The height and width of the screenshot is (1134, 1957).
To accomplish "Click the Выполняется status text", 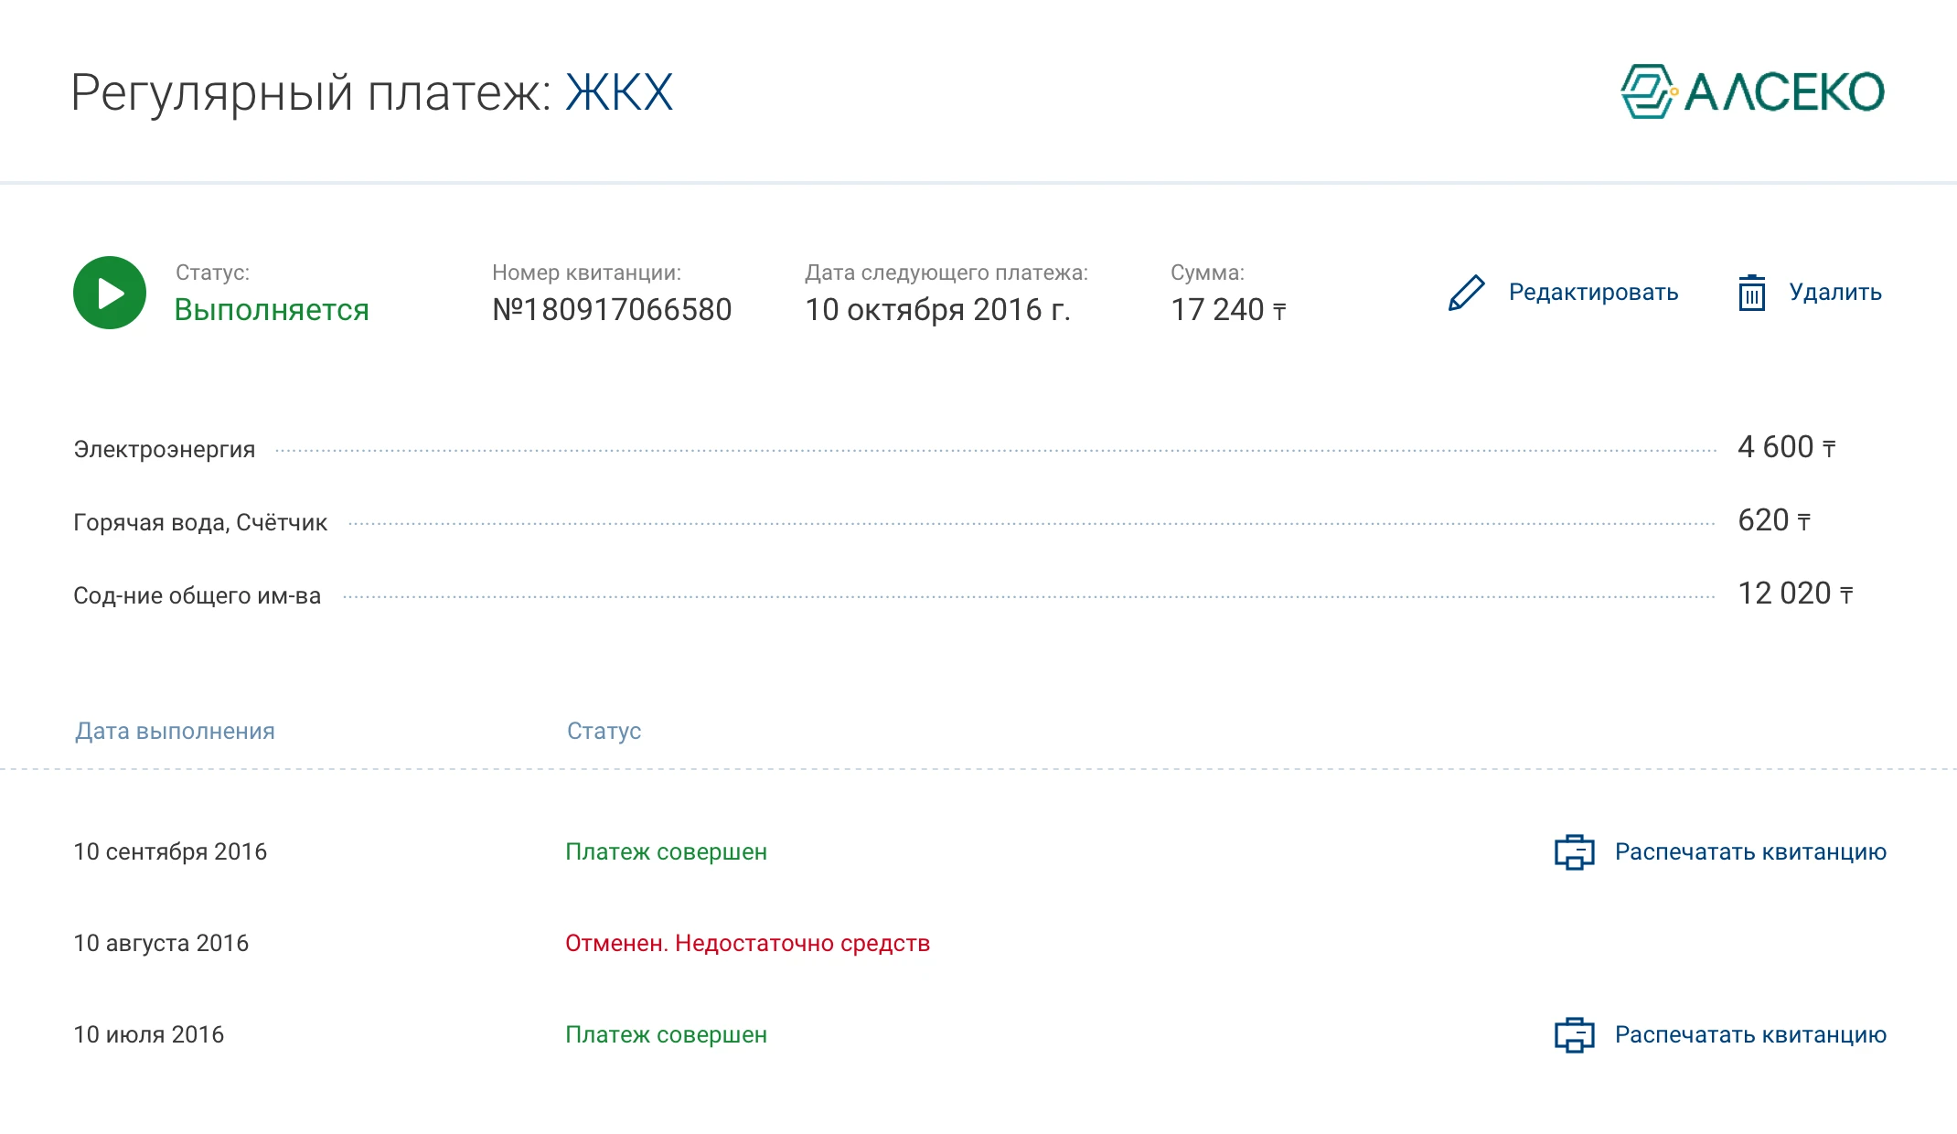I will 272,310.
